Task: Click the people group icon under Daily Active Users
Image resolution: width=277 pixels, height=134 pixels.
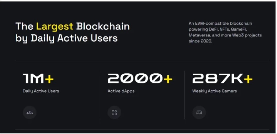Action: point(30,112)
